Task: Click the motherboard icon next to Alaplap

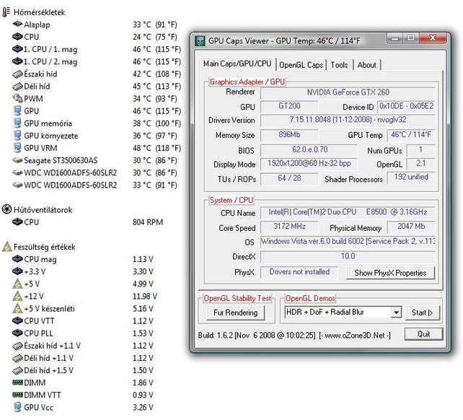Action: [17, 24]
